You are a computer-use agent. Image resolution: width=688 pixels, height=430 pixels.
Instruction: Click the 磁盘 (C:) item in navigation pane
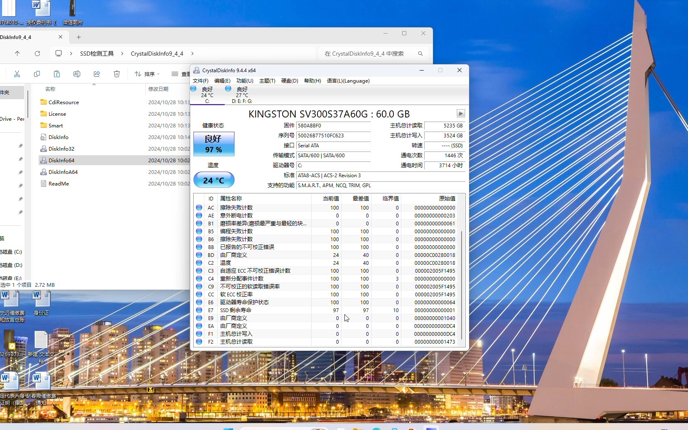click(x=12, y=252)
